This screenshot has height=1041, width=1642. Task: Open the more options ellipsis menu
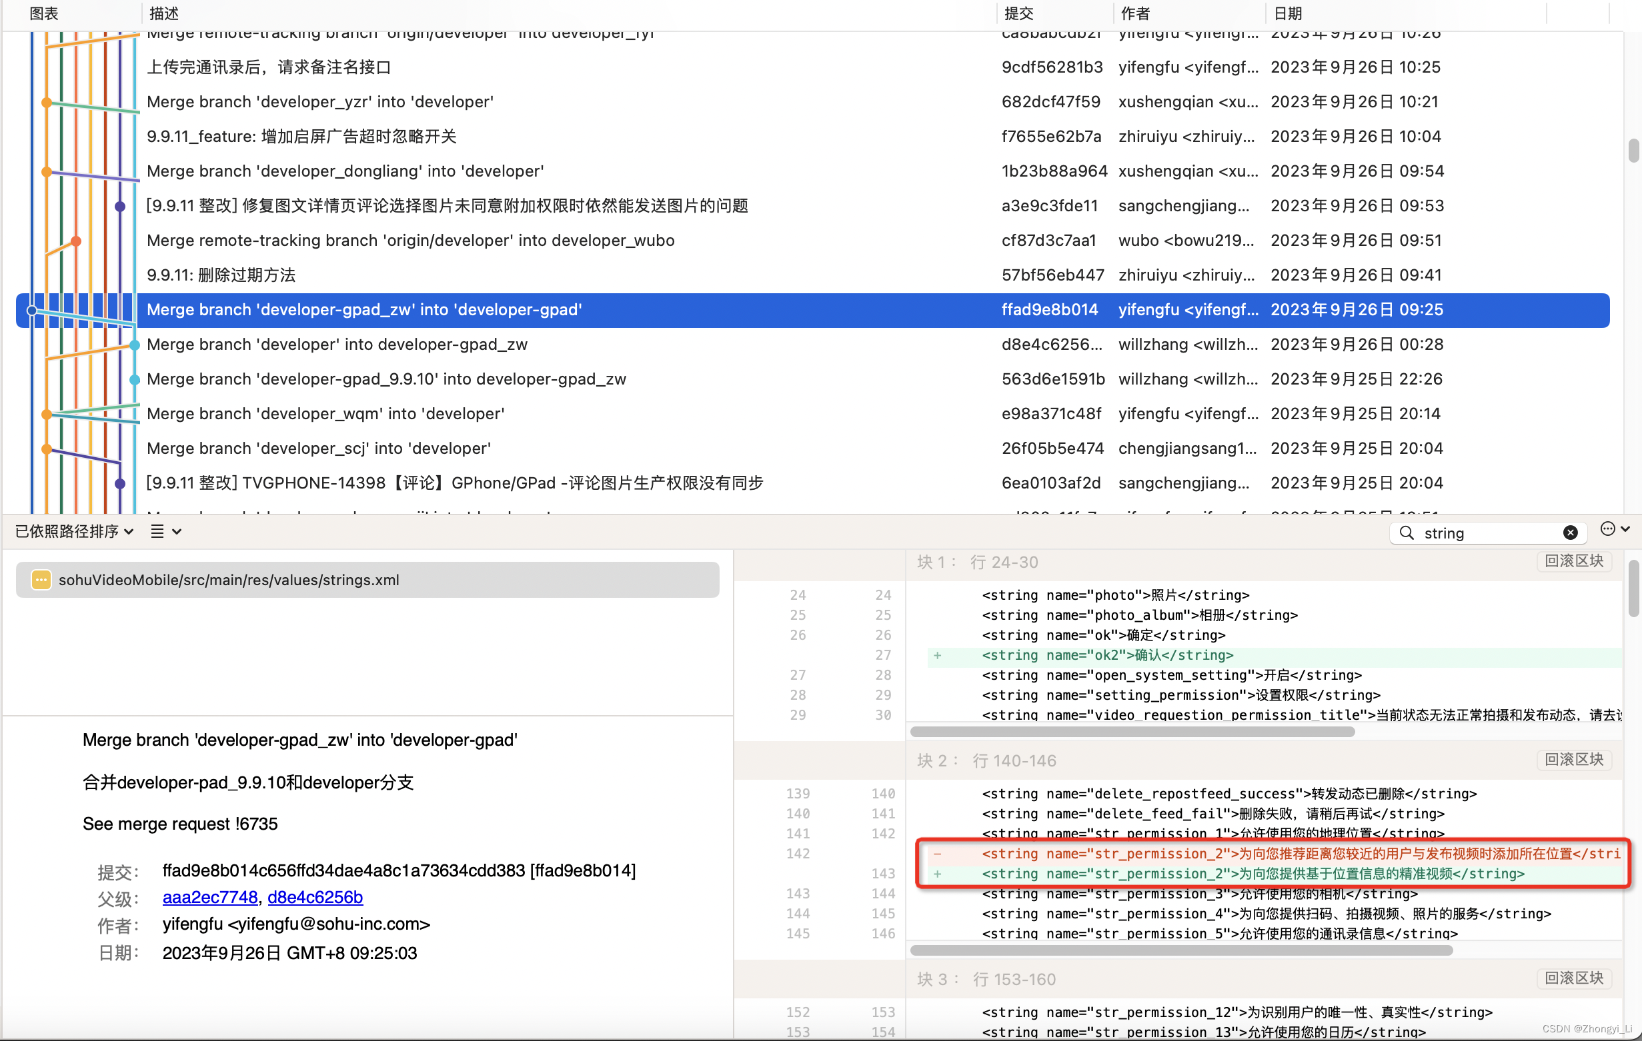[x=1614, y=529]
